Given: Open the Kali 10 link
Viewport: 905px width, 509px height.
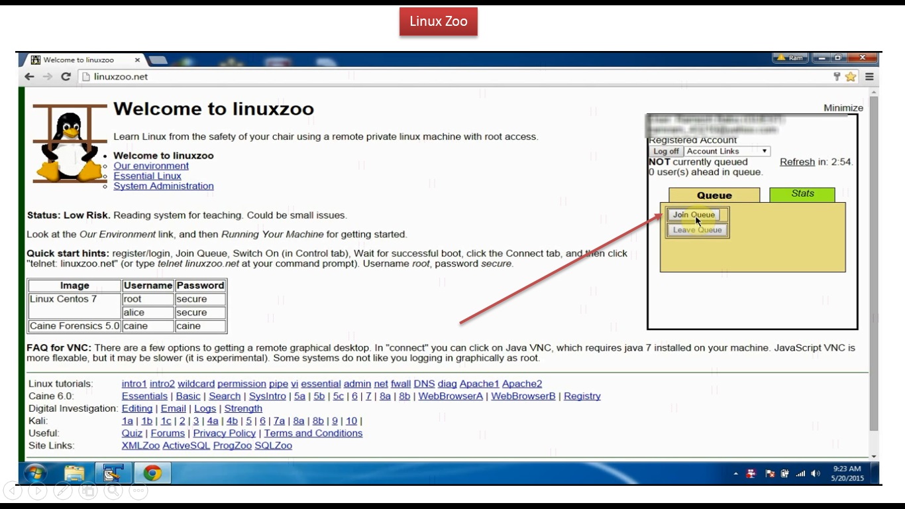Looking at the screenshot, I should pyautogui.click(x=351, y=421).
